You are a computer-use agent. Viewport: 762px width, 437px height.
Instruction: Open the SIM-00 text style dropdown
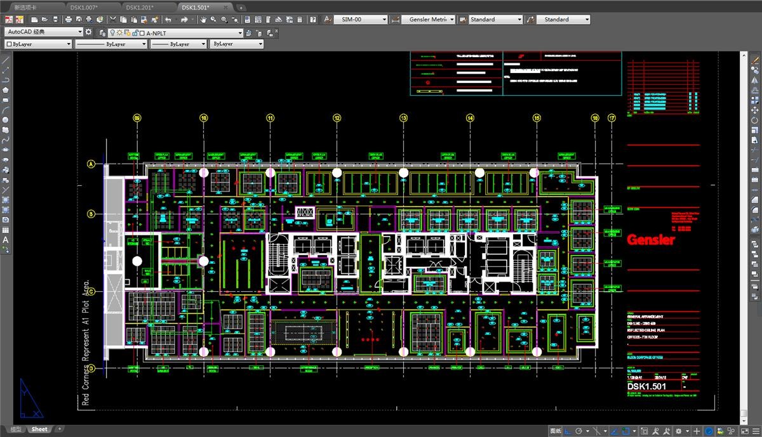pos(384,20)
